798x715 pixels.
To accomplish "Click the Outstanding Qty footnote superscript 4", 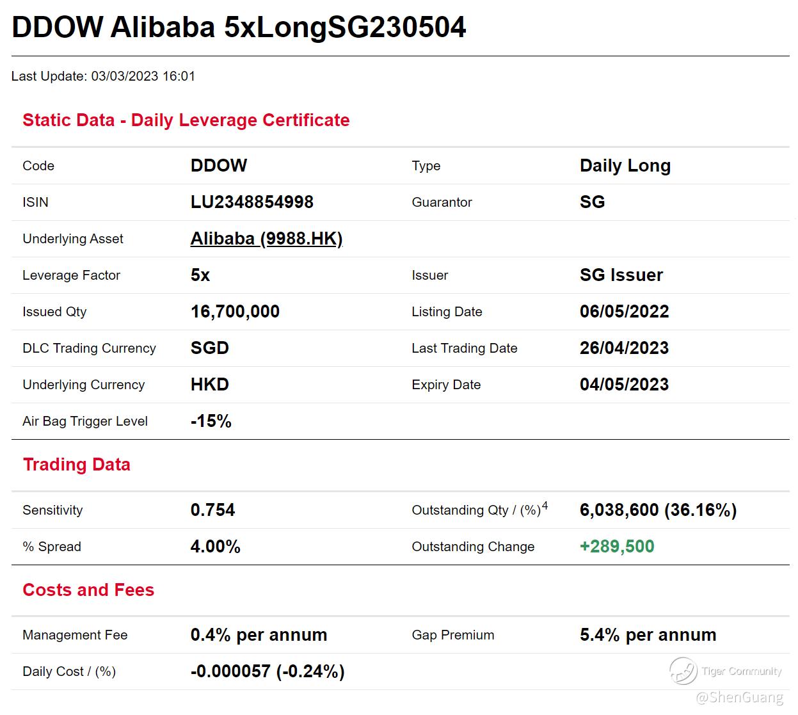I will pyautogui.click(x=545, y=506).
